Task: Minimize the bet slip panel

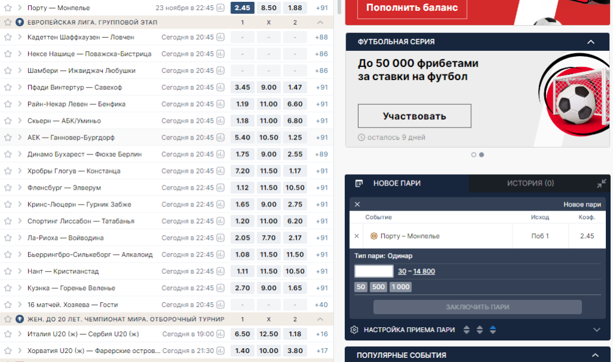Action: click(601, 183)
